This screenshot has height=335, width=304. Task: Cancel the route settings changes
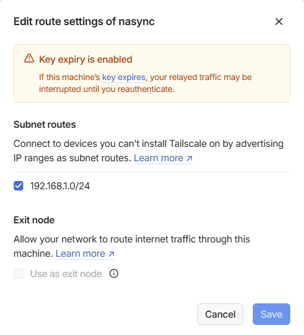click(x=220, y=314)
